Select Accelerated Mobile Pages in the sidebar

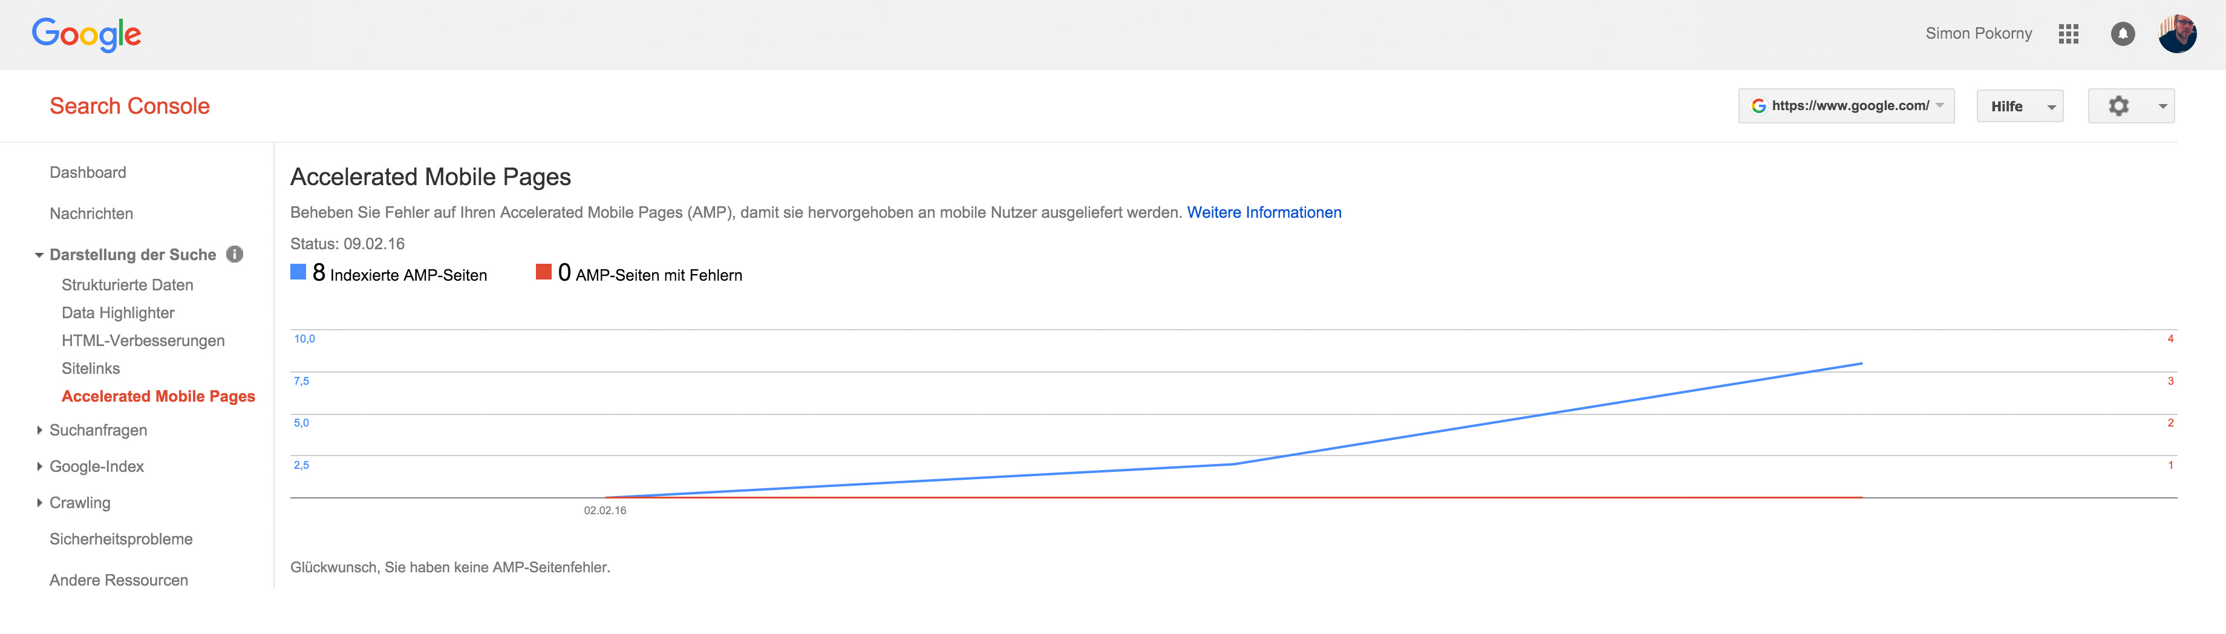click(158, 396)
